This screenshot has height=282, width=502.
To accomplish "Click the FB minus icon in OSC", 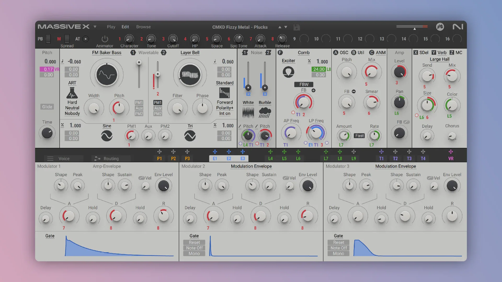I will tap(354, 91).
